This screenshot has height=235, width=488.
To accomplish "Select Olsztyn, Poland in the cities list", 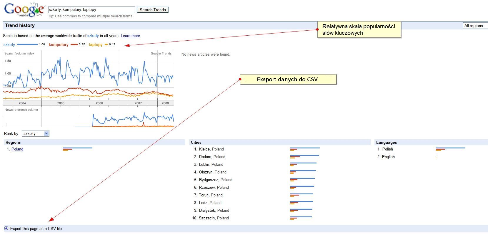I will pos(213,172).
